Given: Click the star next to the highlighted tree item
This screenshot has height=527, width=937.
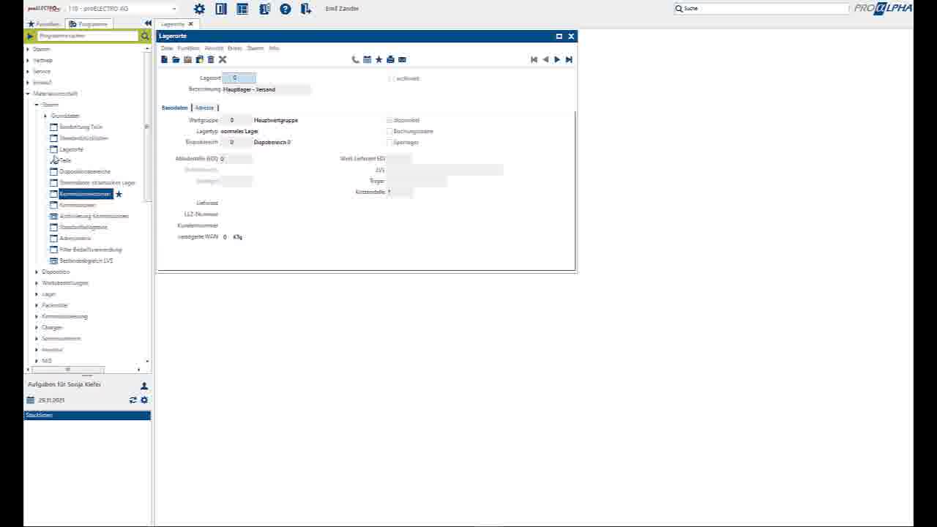Looking at the screenshot, I should point(119,194).
